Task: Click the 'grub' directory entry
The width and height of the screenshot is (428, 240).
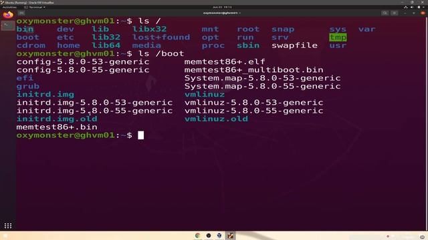Action: pos(28,86)
